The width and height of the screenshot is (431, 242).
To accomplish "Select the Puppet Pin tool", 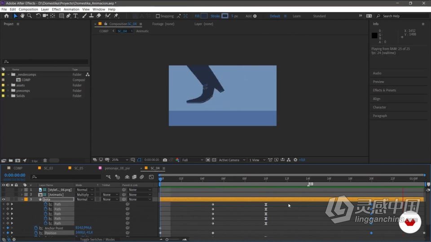I will point(116,16).
